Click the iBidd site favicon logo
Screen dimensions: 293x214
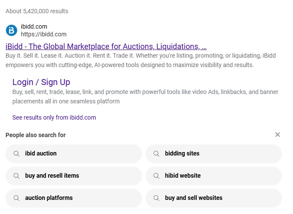tap(12, 30)
